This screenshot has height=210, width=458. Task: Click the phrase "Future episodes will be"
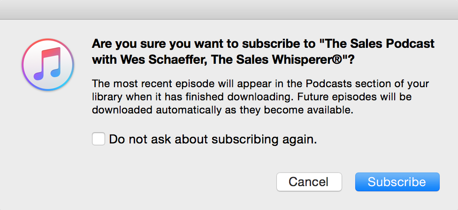(360, 97)
